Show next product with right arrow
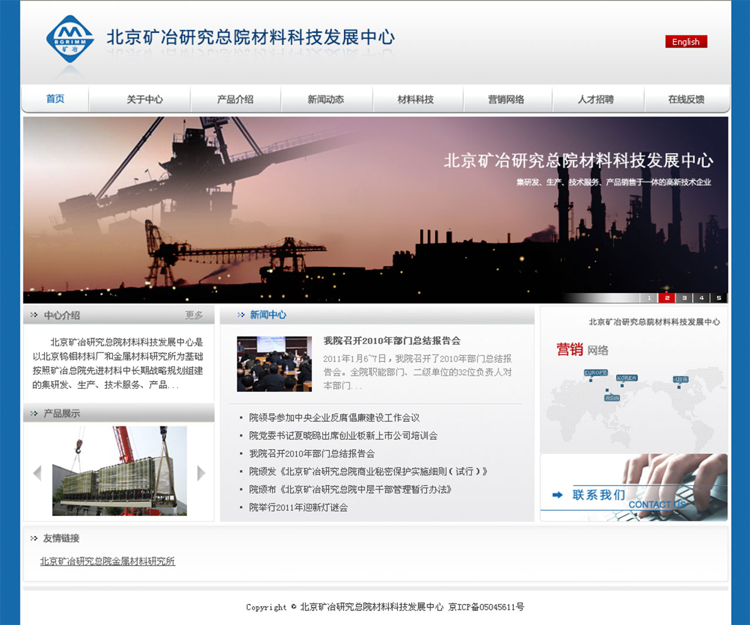Viewport: 750px width, 625px height. 201,473
